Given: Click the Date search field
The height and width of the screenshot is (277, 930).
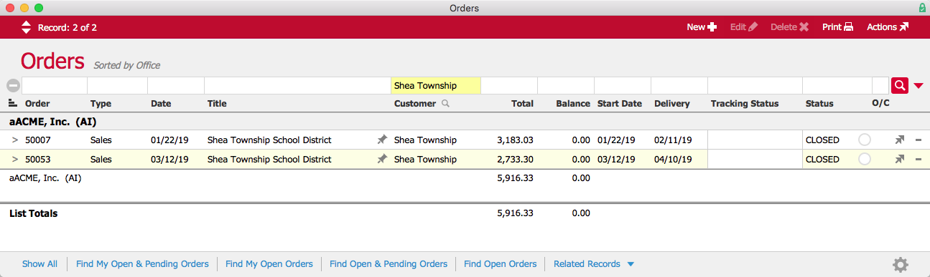Looking at the screenshot, I should click(x=176, y=86).
